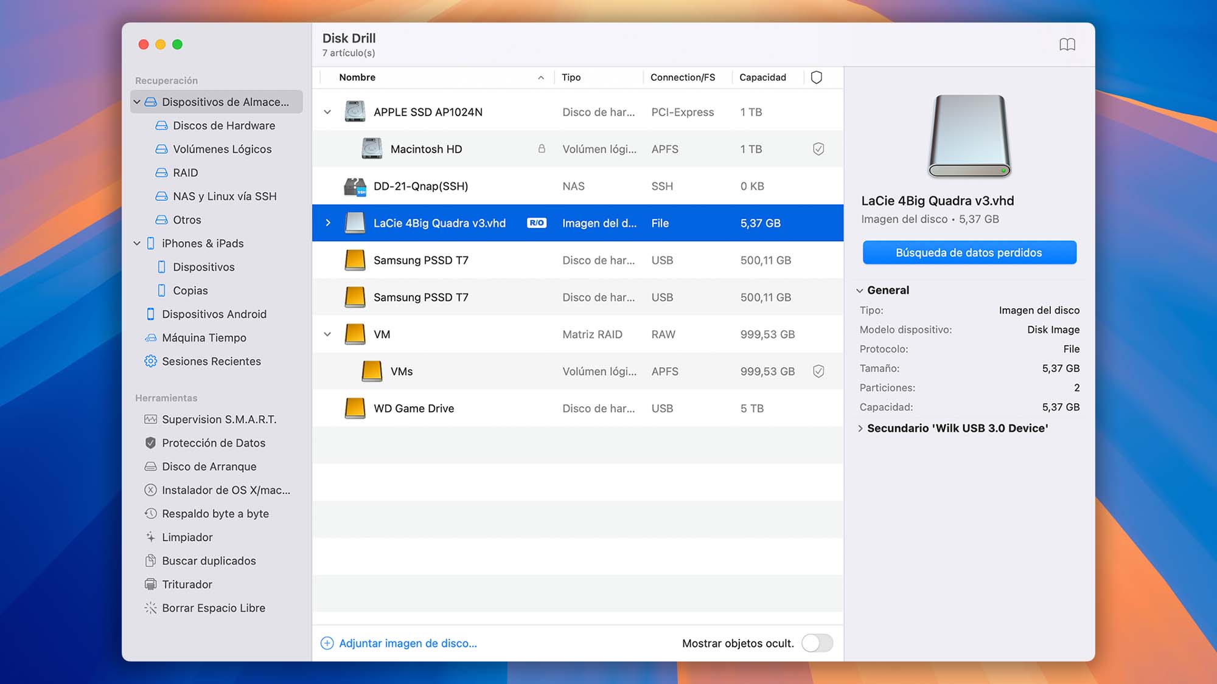Click the 'Matriz RAID' type cell
This screenshot has width=1217, height=684.
point(592,334)
